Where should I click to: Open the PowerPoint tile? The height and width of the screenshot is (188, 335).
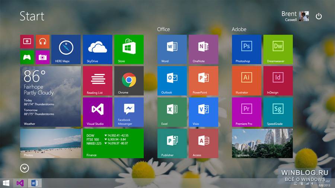click(x=203, y=81)
